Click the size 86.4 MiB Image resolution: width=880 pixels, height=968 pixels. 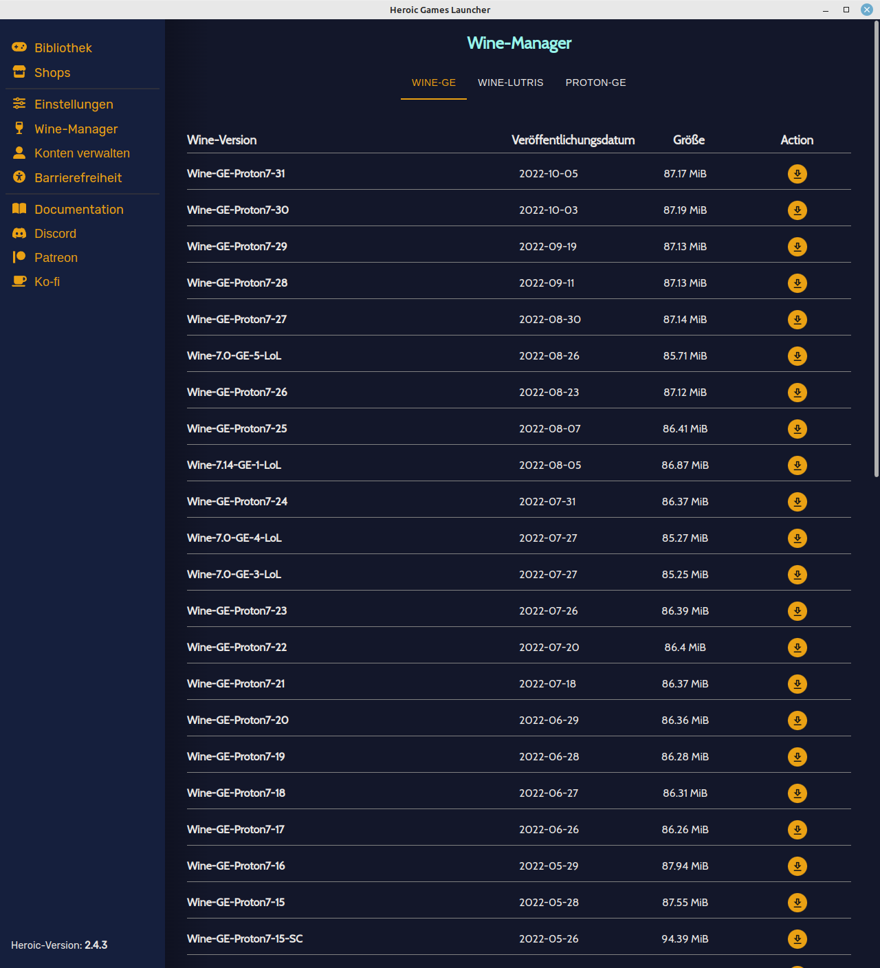coord(685,648)
